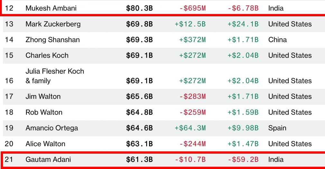The height and width of the screenshot is (169, 325).
Task: Select the Charles Koch name
Action: (x=47, y=55)
